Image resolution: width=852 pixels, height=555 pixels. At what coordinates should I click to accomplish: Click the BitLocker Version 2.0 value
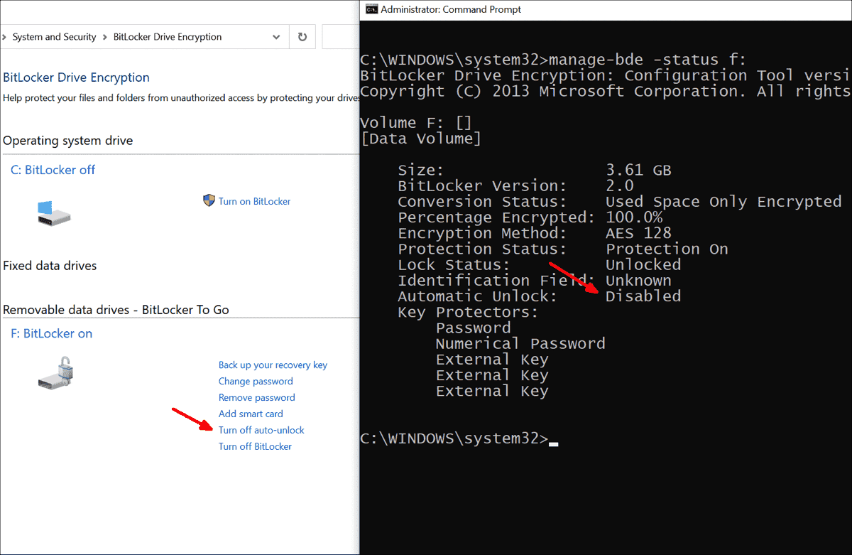tap(620, 186)
